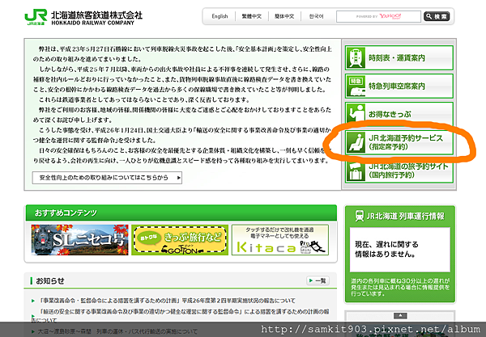Open JR北海道予約サービス (指定席予約)
This screenshot has height=337, width=486.
(x=399, y=142)
